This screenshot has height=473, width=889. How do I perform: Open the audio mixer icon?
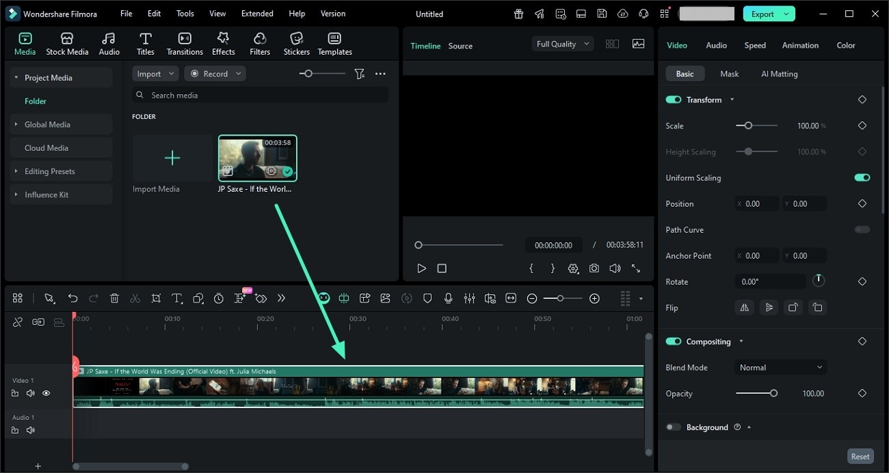click(x=470, y=298)
